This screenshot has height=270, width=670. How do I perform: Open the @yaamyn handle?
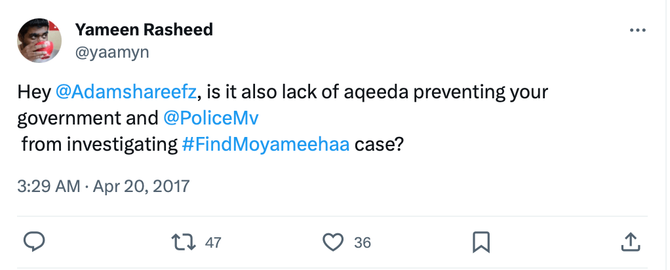click(112, 52)
